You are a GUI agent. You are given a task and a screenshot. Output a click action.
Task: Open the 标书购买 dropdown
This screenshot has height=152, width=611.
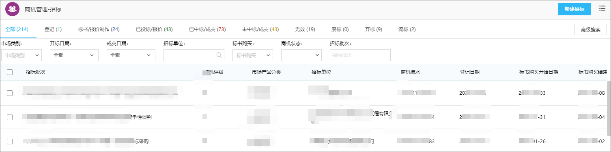pos(253,55)
